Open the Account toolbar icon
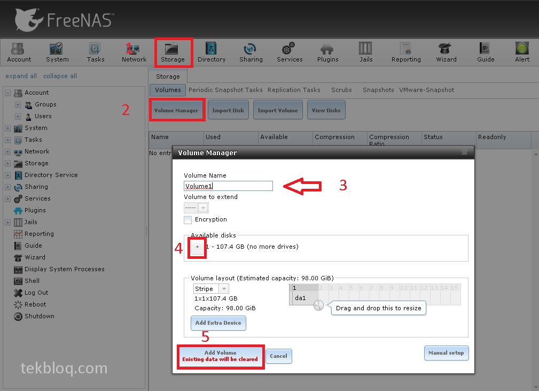 19,52
